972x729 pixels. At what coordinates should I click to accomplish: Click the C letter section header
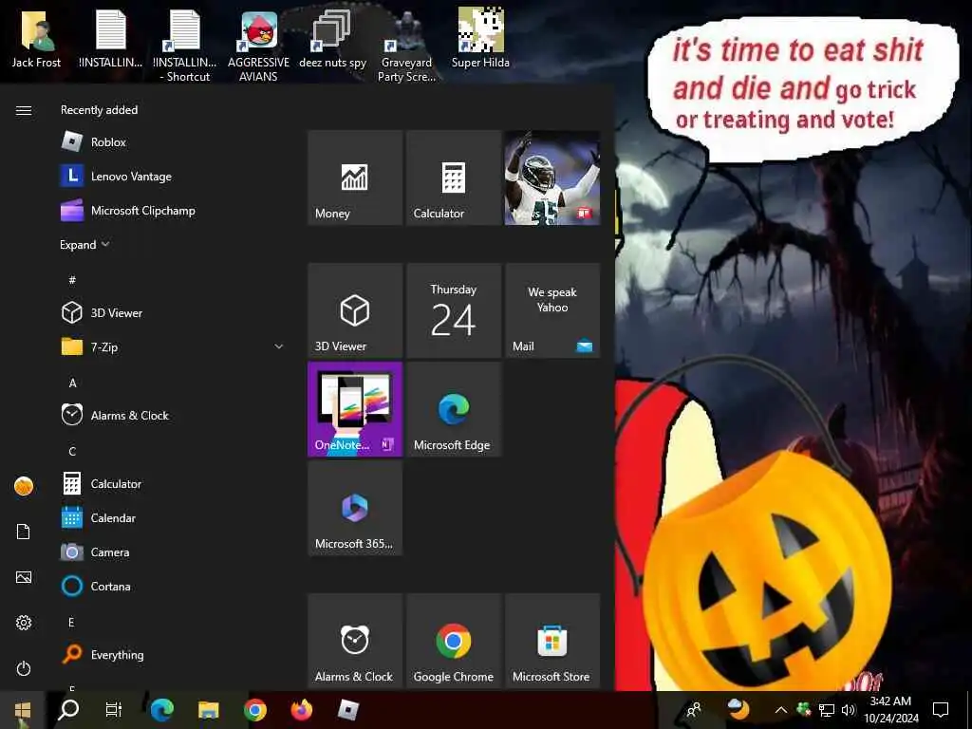tap(72, 451)
